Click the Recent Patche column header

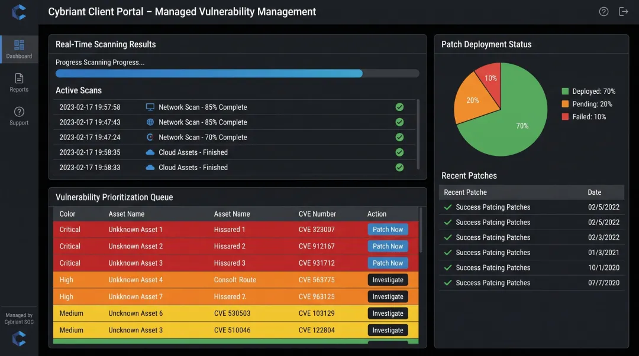click(x=465, y=192)
